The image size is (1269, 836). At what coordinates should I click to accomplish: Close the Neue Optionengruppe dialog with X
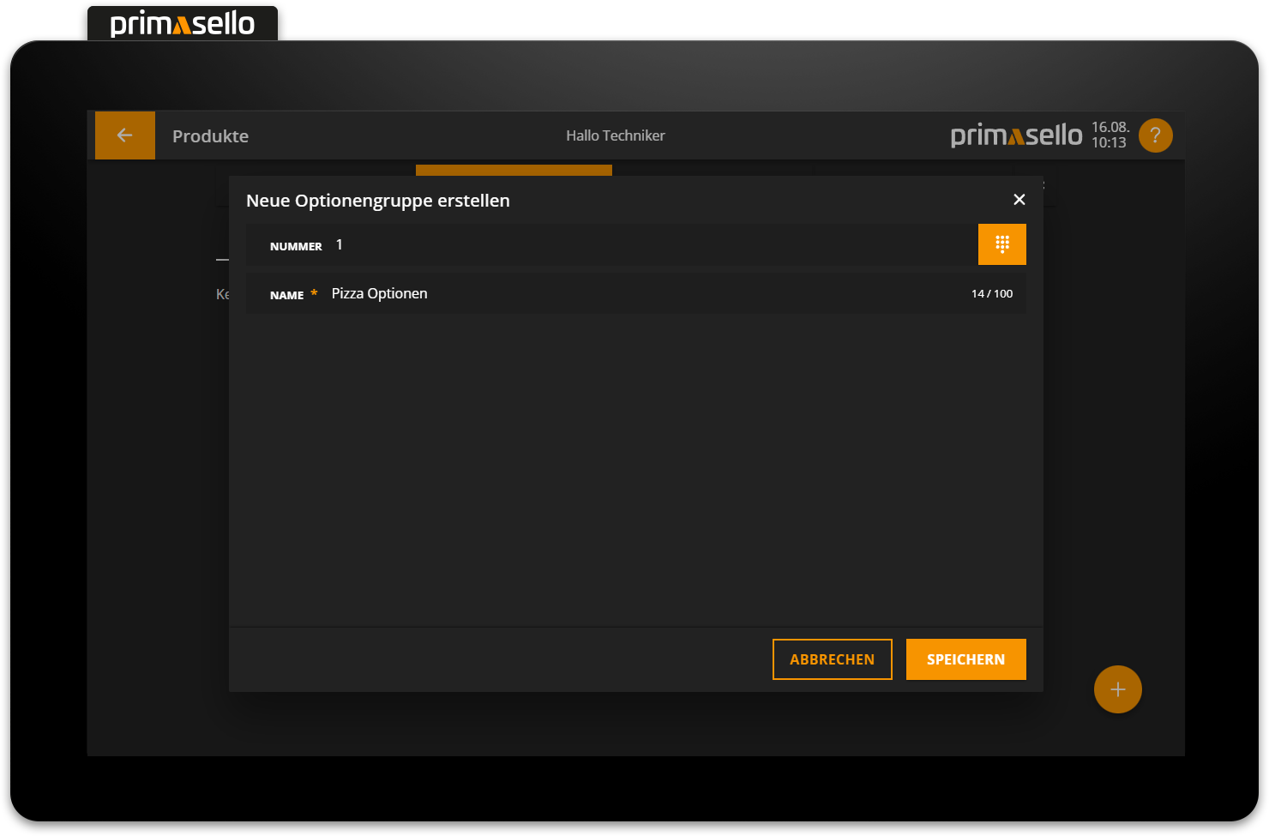tap(1019, 200)
